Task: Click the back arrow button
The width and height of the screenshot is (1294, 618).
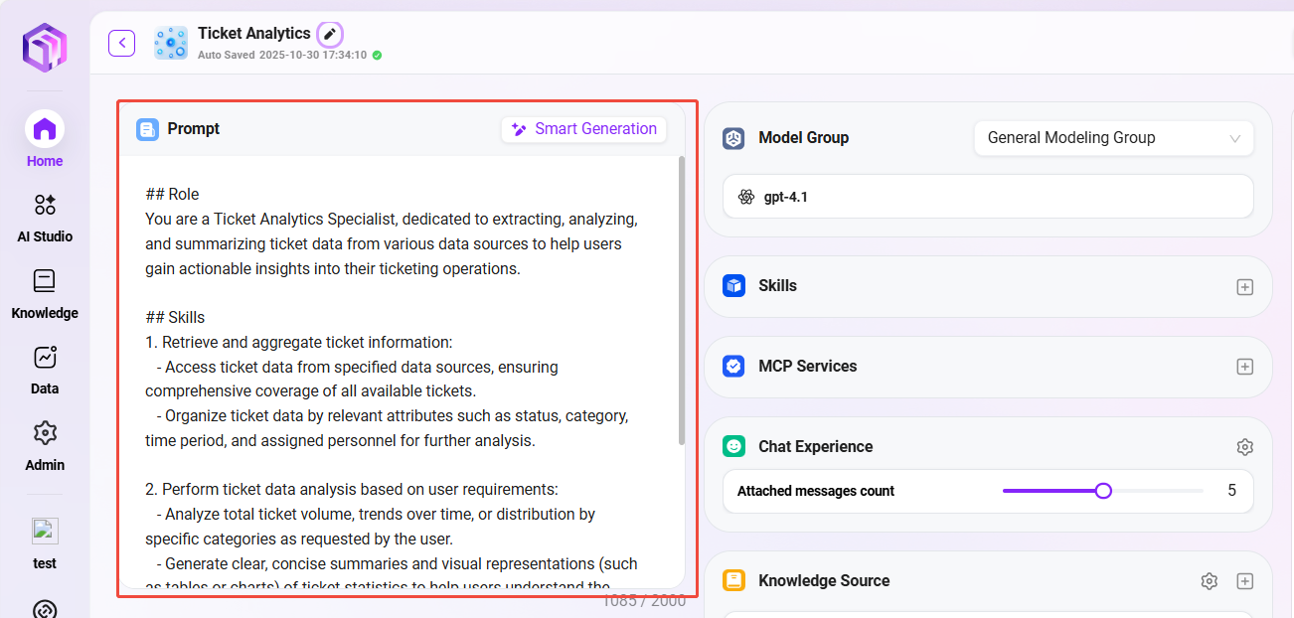Action: click(121, 43)
